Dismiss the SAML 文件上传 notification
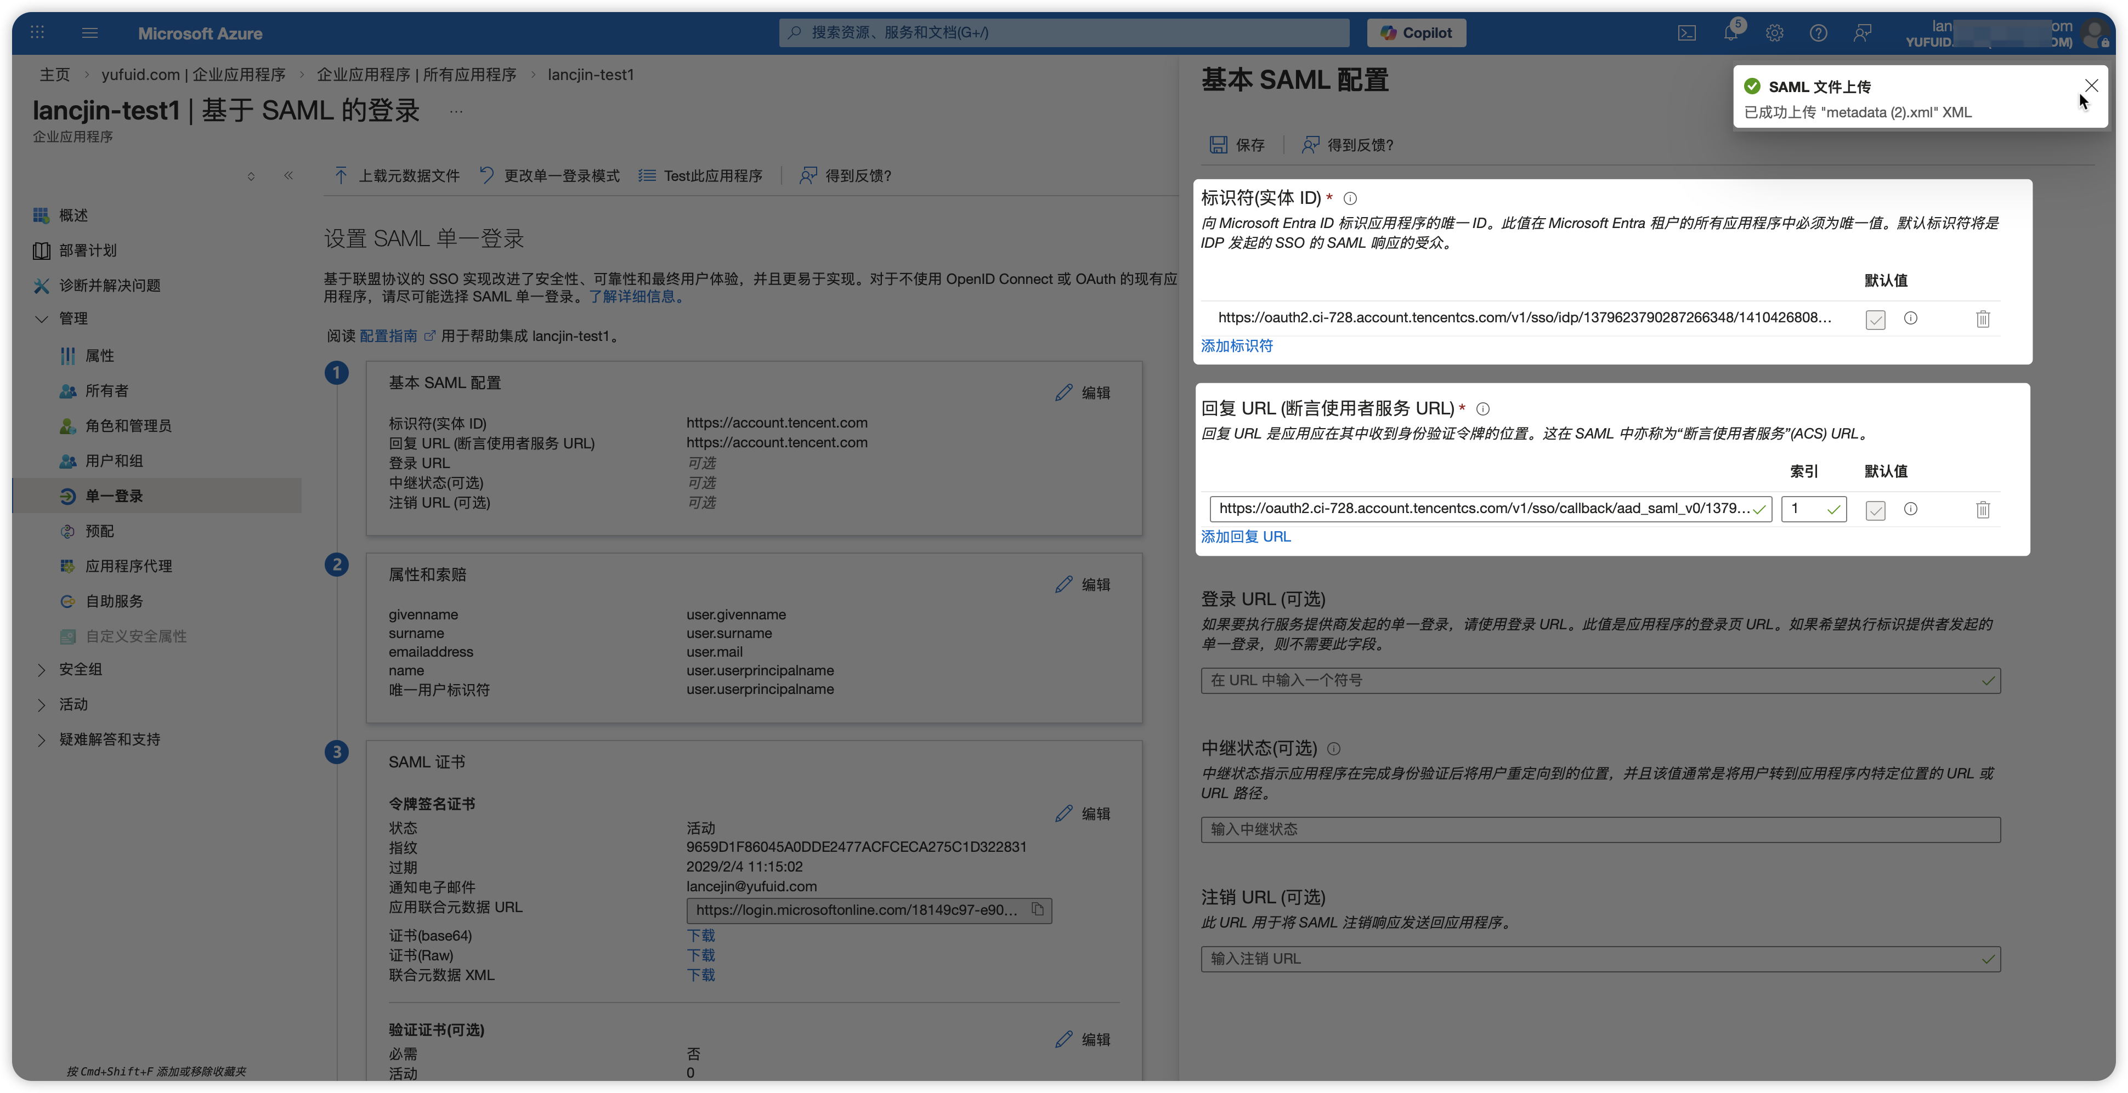Viewport: 2128px width, 1093px height. coord(2091,86)
